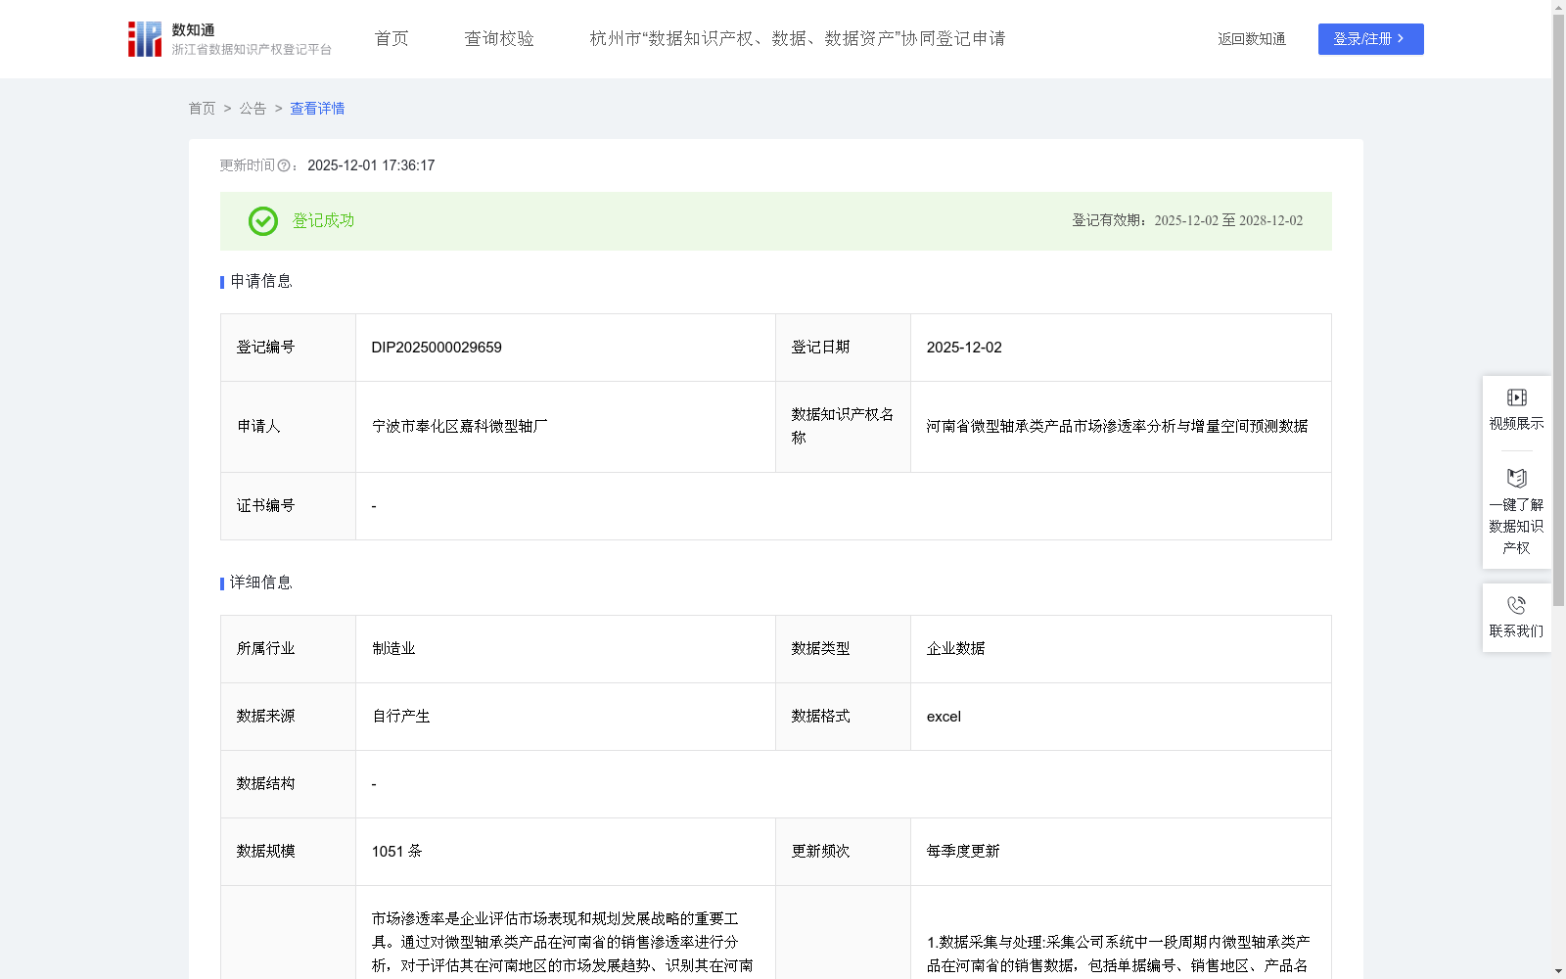
Task: Click the 更新频次 label cell
Action: (843, 852)
